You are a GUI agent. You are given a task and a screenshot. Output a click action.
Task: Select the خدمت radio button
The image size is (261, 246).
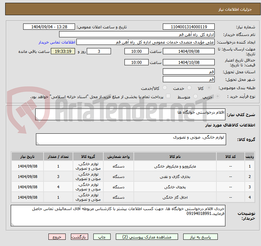tap(189, 88)
